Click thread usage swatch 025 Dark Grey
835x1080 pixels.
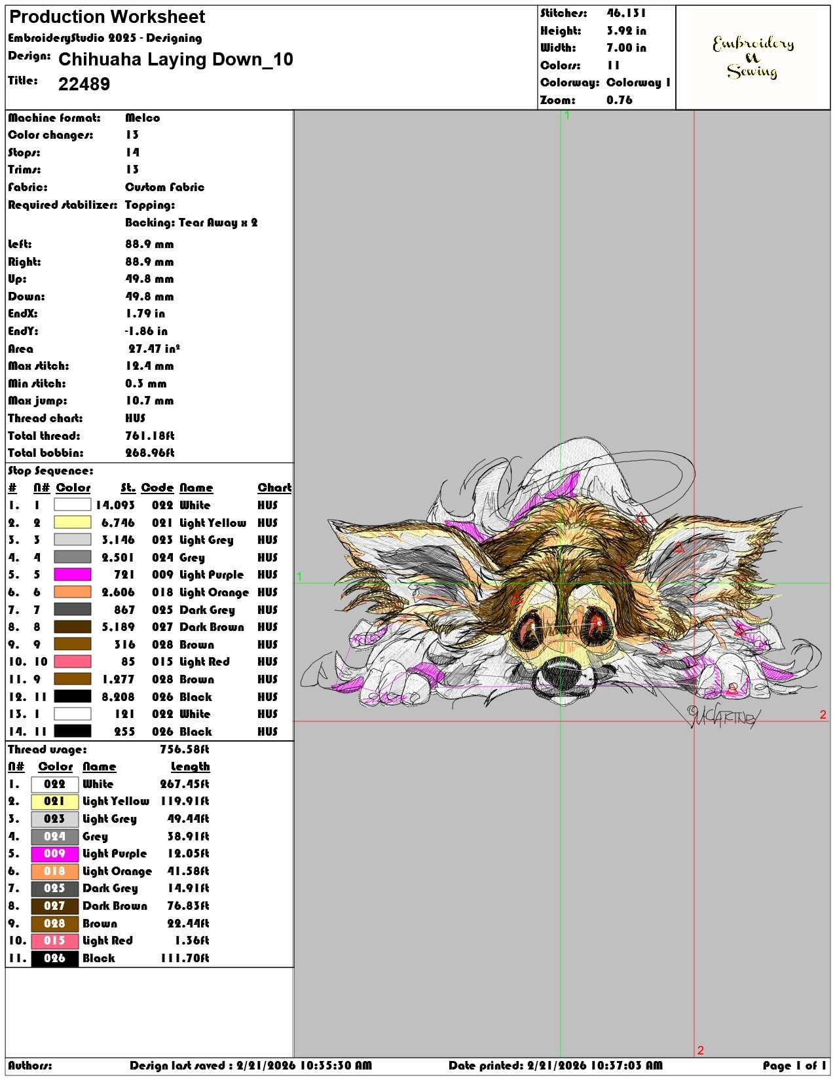pos(55,888)
